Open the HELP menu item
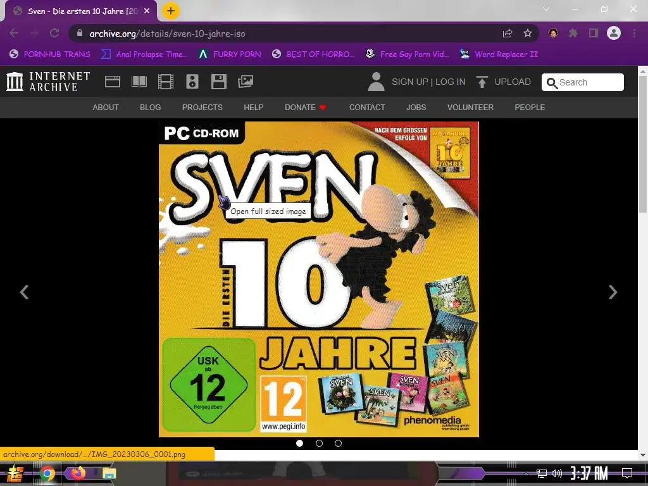The height and width of the screenshot is (486, 648). tap(254, 108)
